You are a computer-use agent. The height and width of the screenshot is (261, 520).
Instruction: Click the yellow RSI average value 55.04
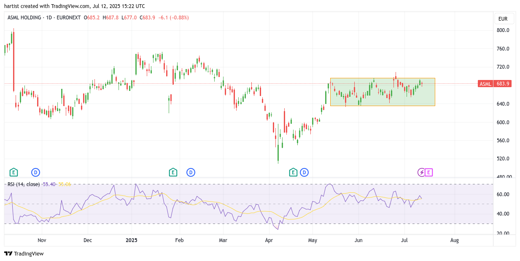(x=65, y=184)
